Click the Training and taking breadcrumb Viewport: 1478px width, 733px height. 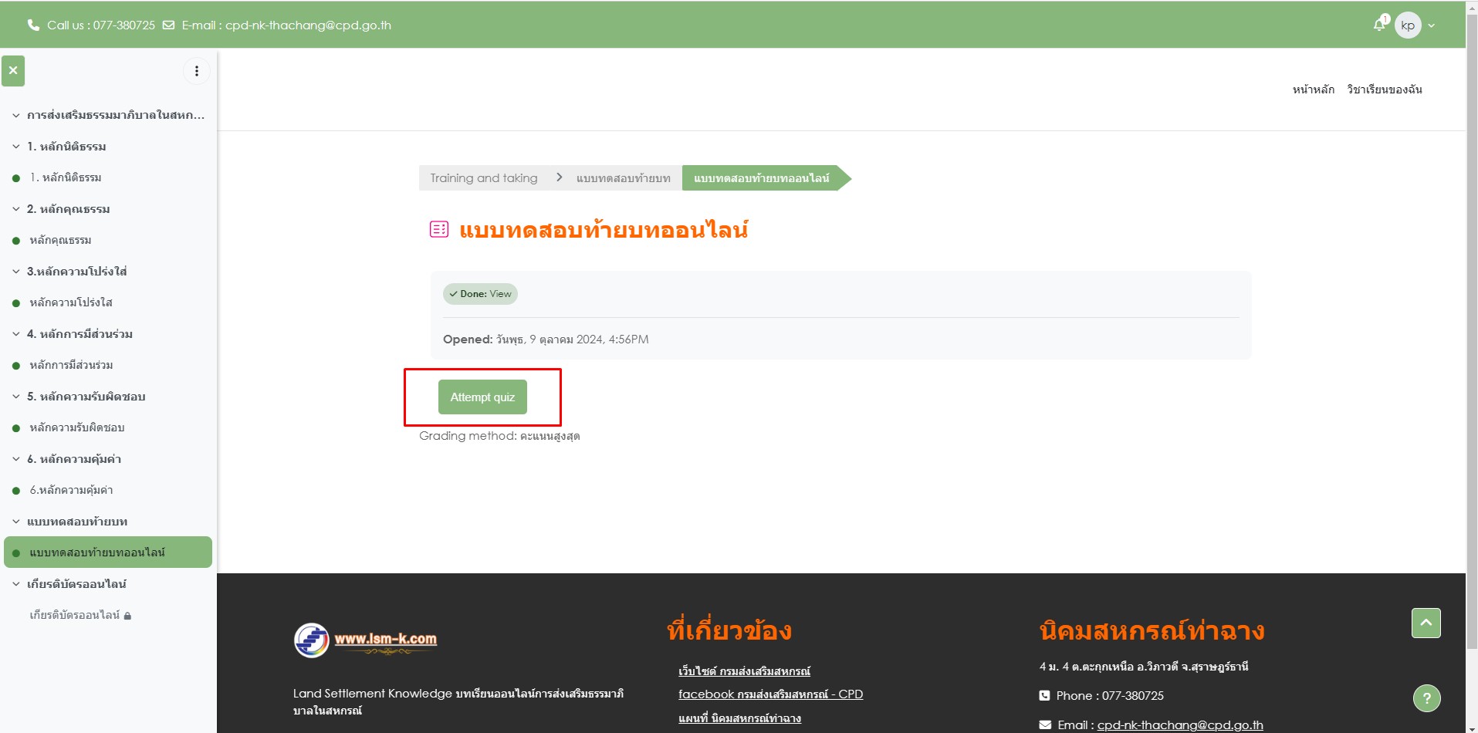(x=484, y=178)
